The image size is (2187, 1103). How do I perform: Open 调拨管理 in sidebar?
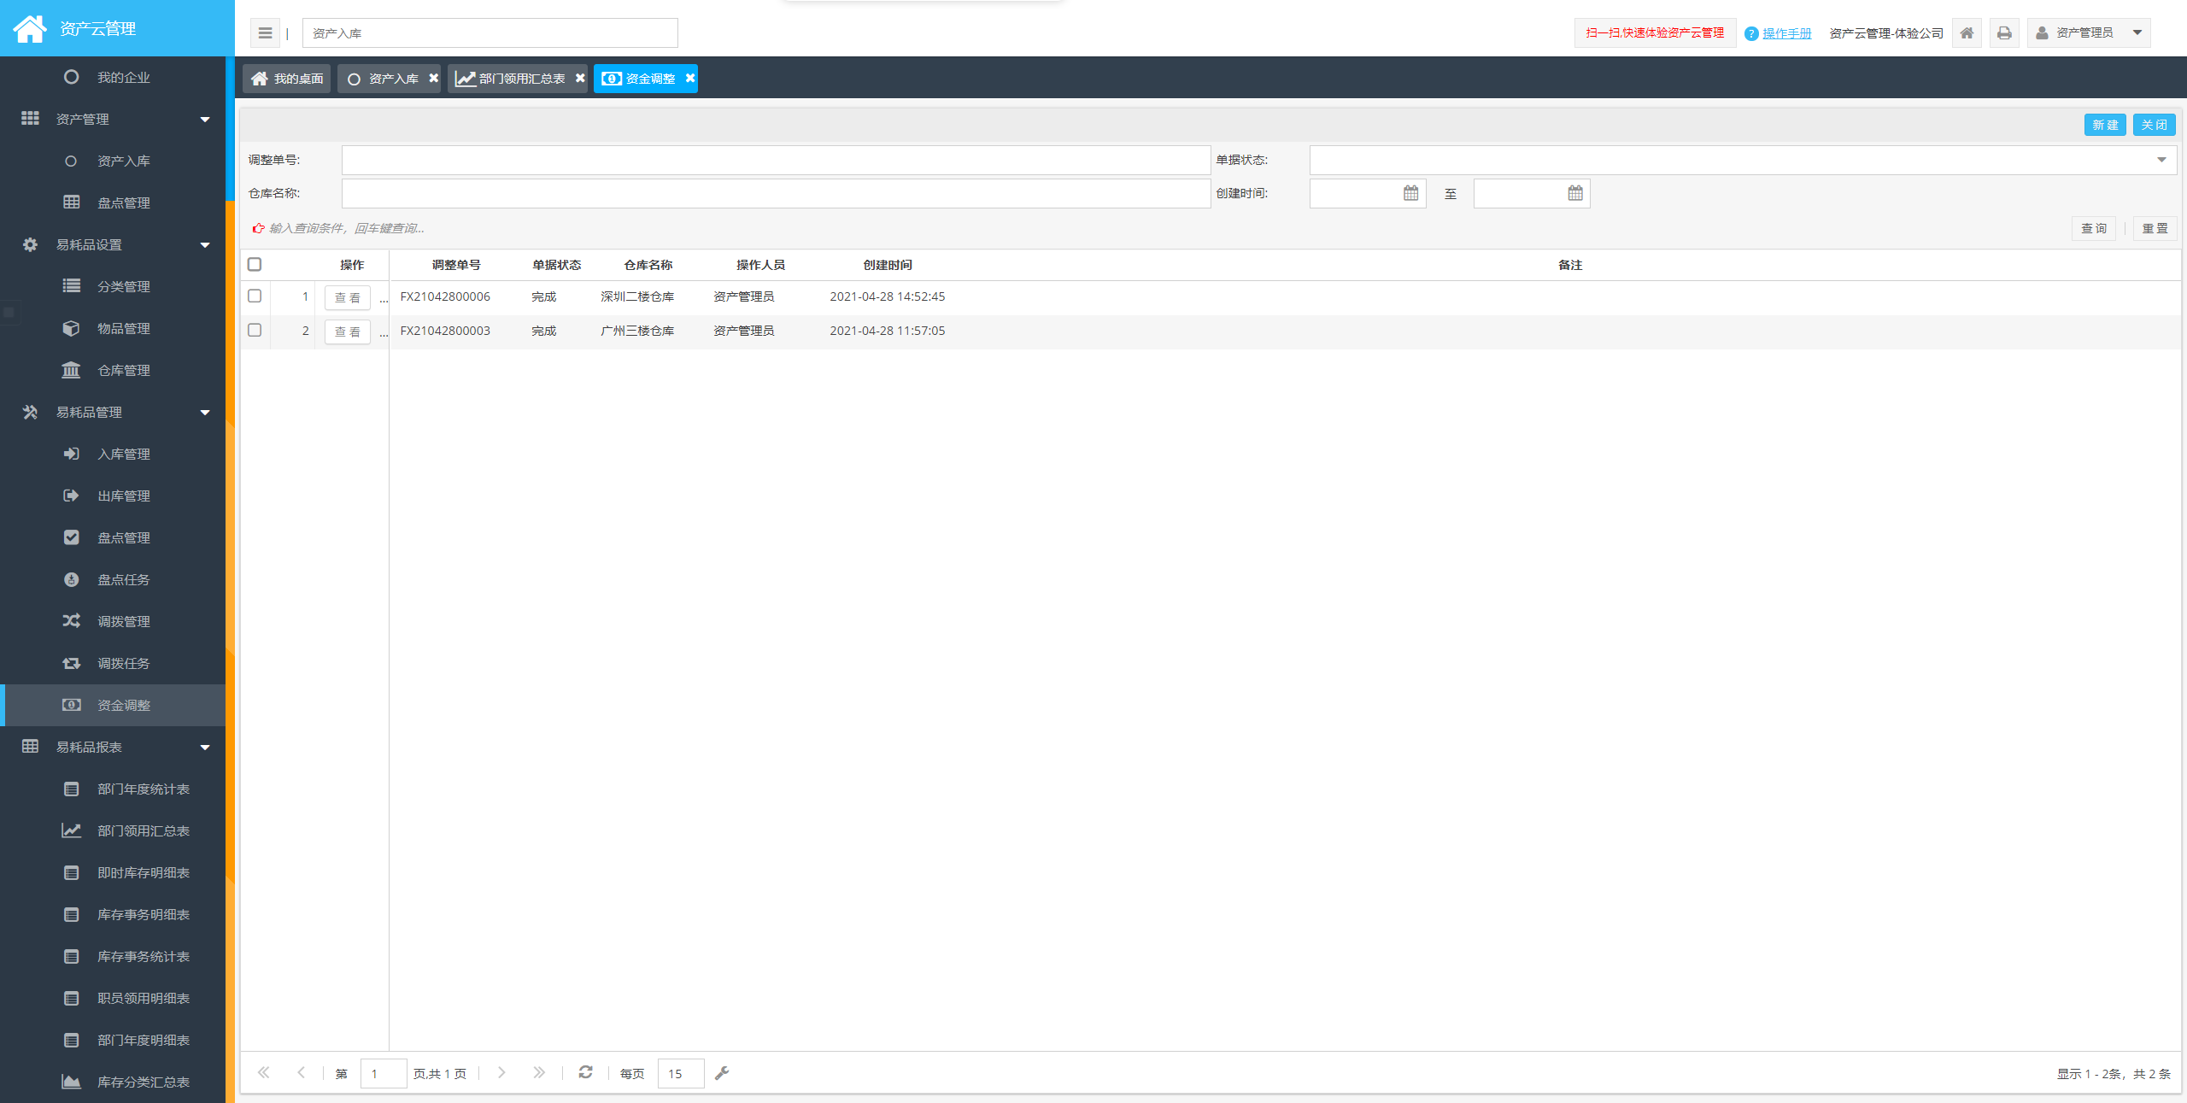[x=113, y=622]
